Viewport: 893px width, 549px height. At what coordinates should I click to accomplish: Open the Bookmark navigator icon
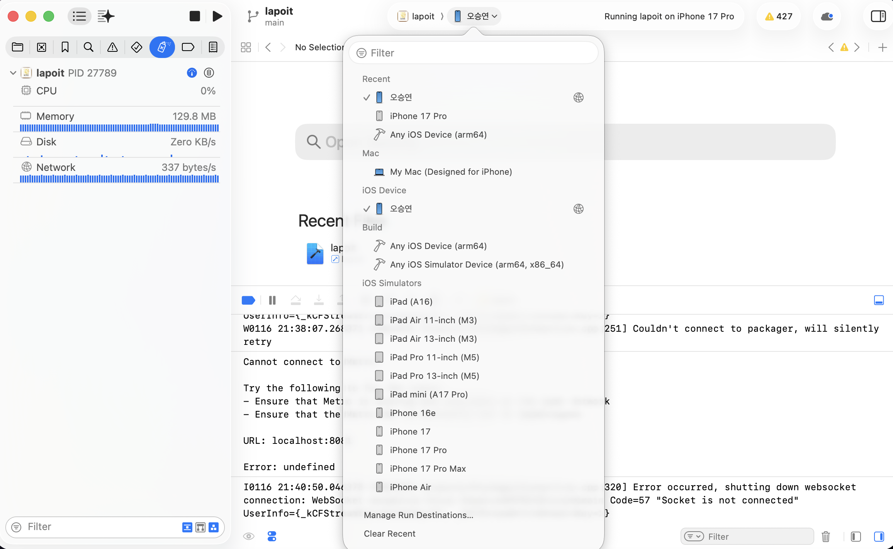65,47
